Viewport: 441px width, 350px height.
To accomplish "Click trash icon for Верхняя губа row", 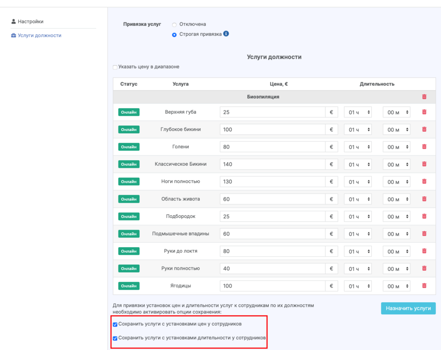I will pos(424,112).
